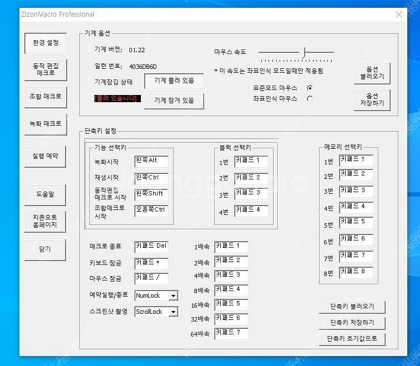Screen dimensions: 420x366
Task: Open 지존오토 홈페이지 link button
Action: pyautogui.click(x=45, y=221)
